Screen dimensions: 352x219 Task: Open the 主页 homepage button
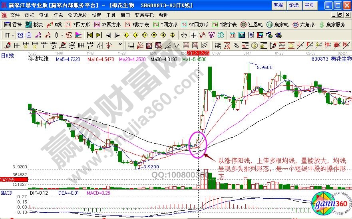tap(309, 5)
